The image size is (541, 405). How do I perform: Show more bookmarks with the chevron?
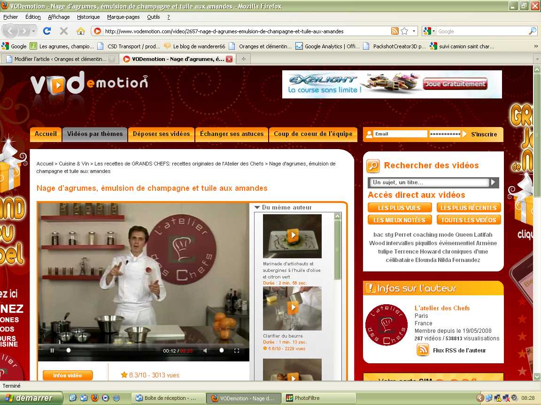tap(536, 46)
